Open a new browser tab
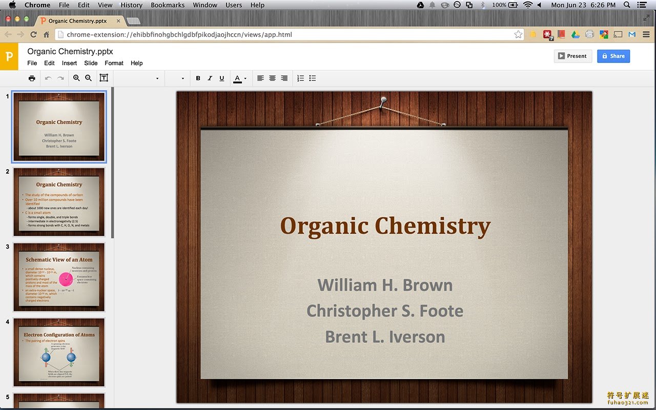Image resolution: width=656 pixels, height=410 pixels. coord(133,21)
